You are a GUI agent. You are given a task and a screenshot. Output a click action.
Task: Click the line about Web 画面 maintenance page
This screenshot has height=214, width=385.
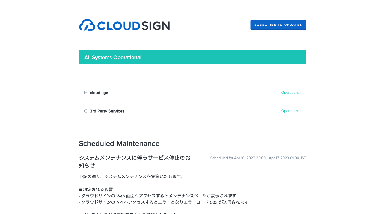[x=157, y=196]
